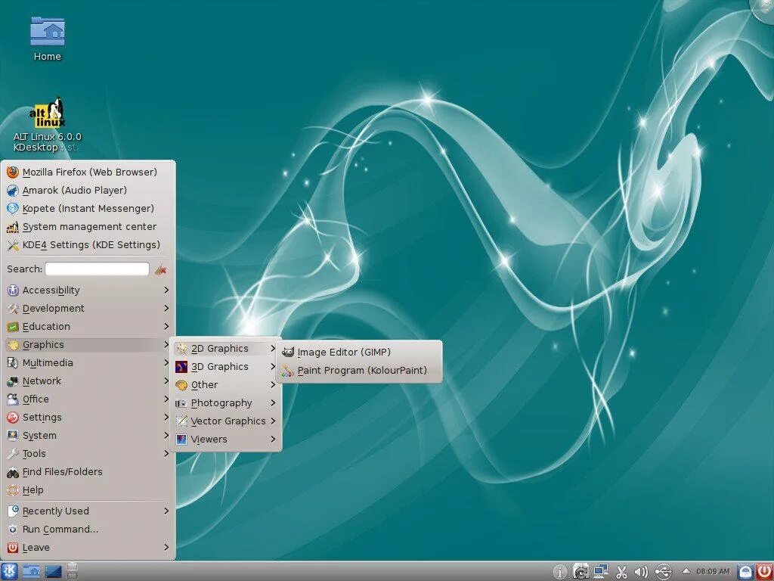Click the GIMP Image Editor icon
Viewport: 774px width, 581px height.
tap(287, 353)
